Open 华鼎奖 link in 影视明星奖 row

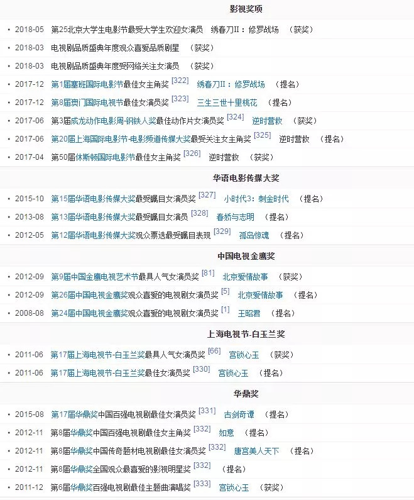click(82, 469)
